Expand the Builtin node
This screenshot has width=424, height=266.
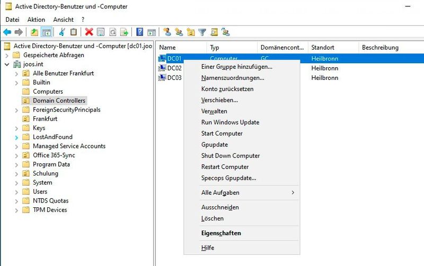click(x=16, y=83)
